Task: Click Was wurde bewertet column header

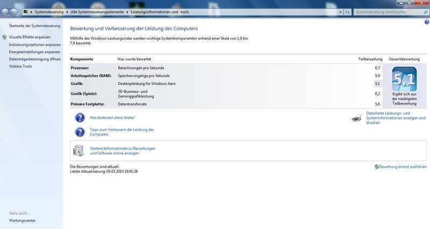Action: pyautogui.click(x=134, y=59)
